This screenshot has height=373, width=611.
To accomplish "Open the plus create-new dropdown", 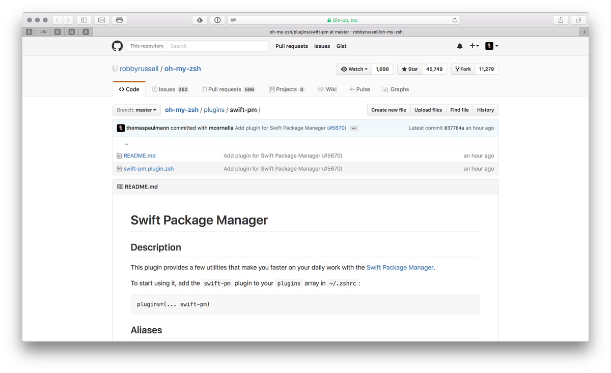I will pyautogui.click(x=474, y=46).
